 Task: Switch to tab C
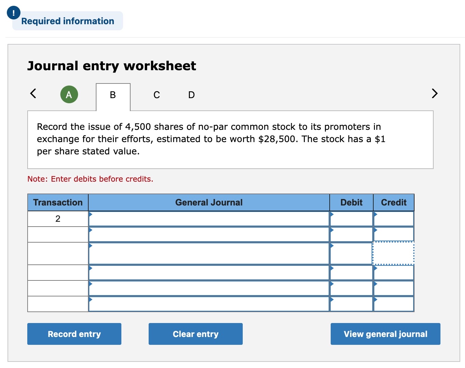tap(156, 95)
